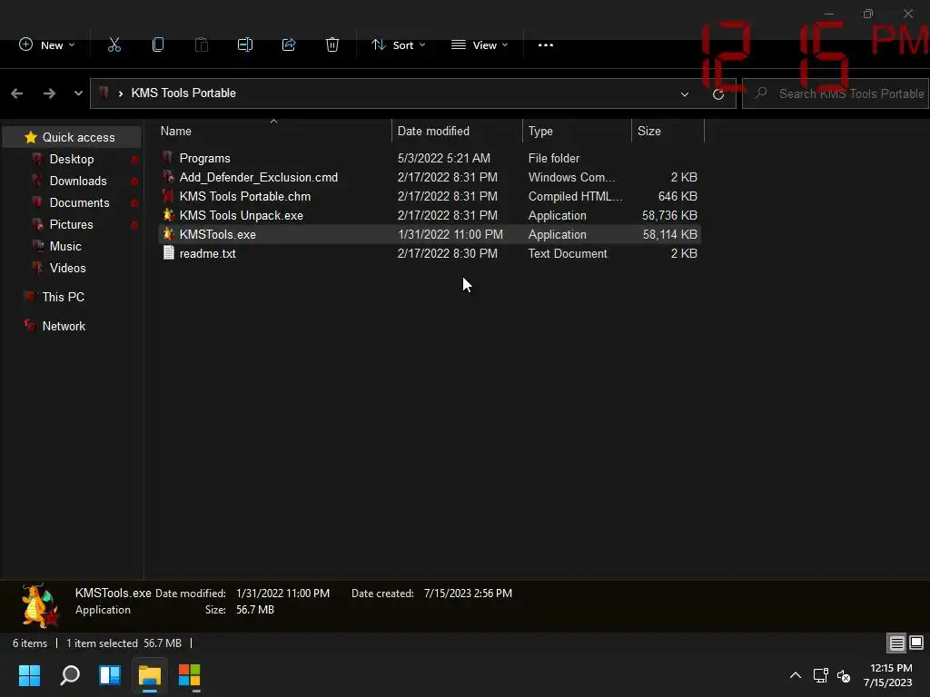Viewport: 930px width, 697px height.
Task: Expand recent locations dropdown arrow
Action: coord(78,93)
